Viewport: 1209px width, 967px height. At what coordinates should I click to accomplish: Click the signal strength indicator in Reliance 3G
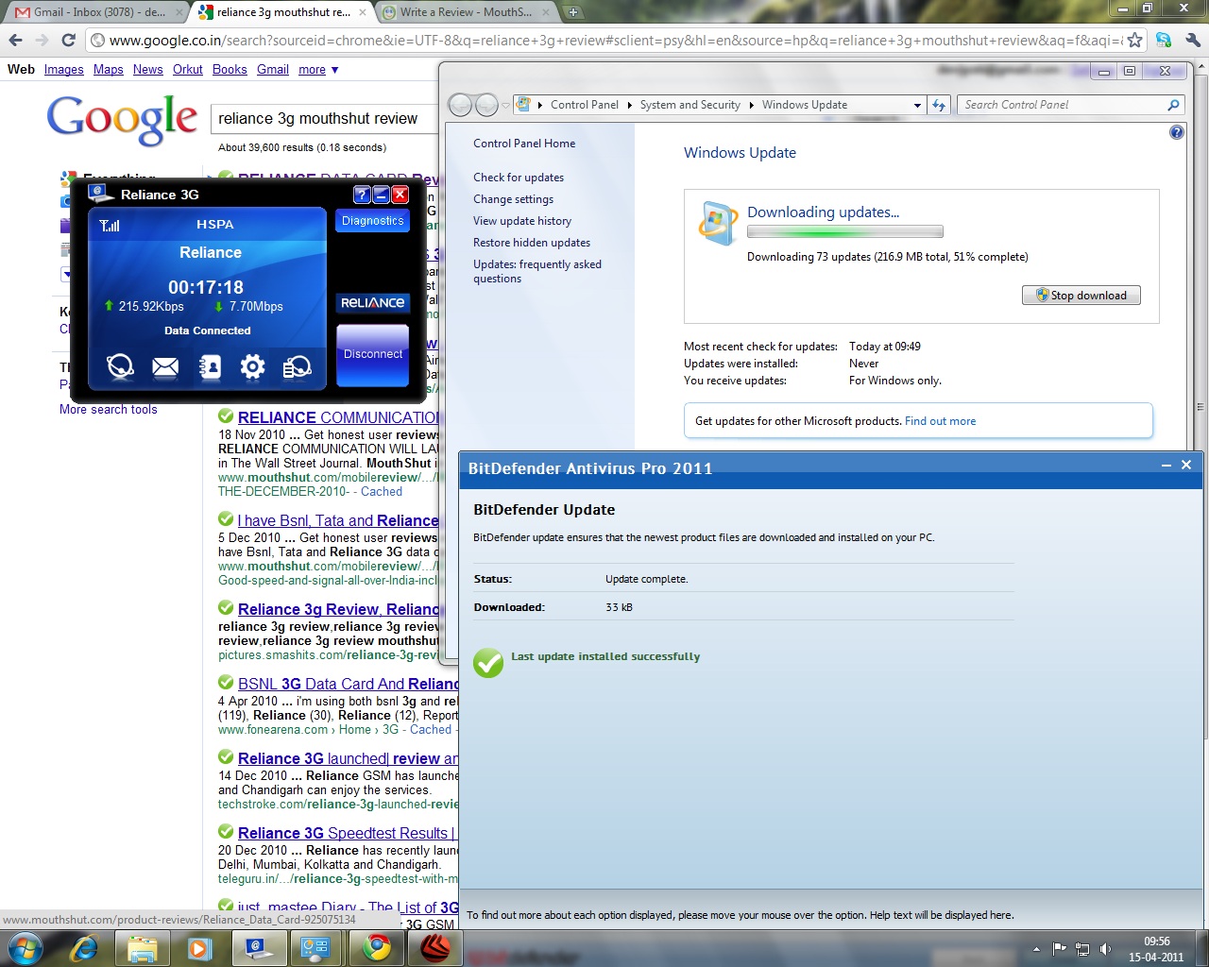click(x=110, y=225)
